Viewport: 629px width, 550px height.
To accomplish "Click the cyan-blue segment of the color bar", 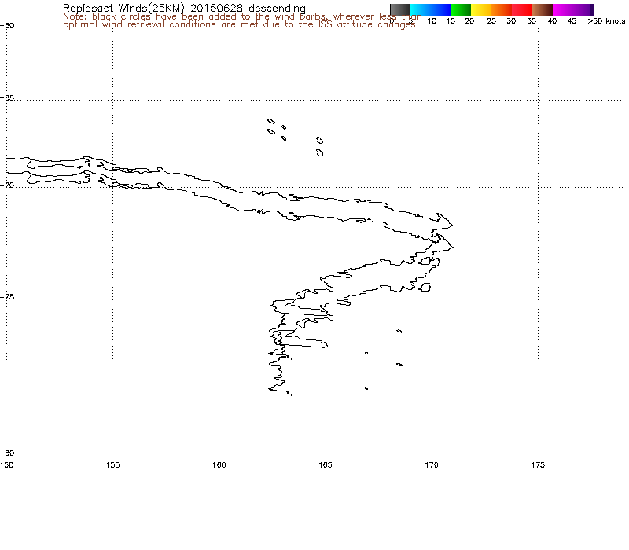I will (430, 9).
